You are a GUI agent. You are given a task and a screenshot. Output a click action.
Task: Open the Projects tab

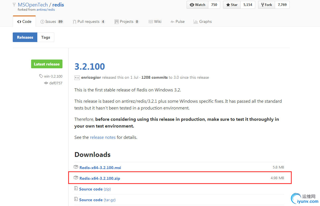click(x=127, y=22)
